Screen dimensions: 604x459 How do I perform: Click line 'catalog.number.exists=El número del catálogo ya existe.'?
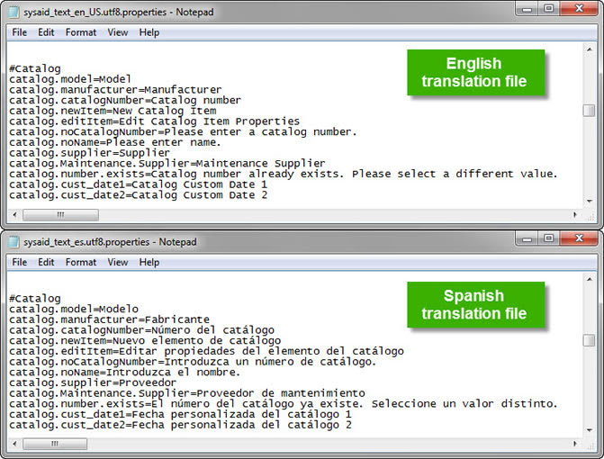(284, 404)
